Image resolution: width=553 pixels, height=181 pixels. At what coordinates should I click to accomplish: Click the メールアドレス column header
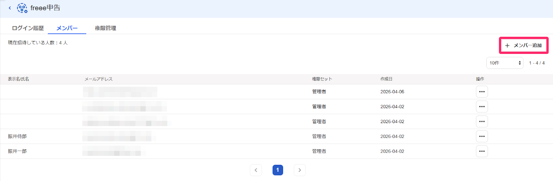click(x=99, y=79)
